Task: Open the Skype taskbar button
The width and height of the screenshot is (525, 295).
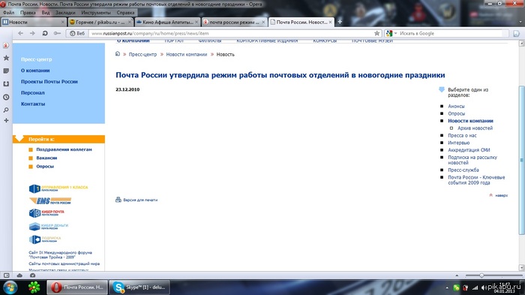Action: (x=140, y=287)
